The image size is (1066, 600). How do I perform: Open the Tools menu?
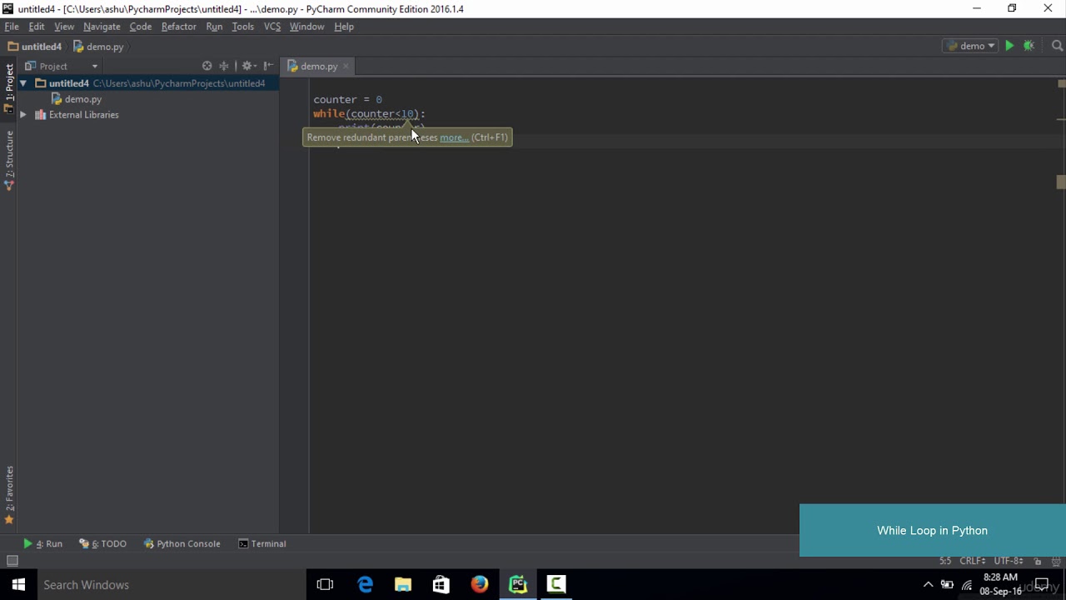pyautogui.click(x=242, y=27)
